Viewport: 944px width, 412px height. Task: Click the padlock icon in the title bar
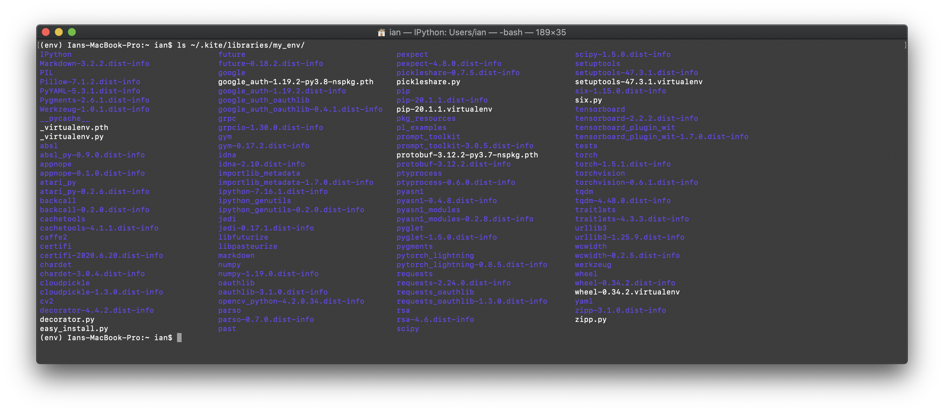tap(381, 32)
